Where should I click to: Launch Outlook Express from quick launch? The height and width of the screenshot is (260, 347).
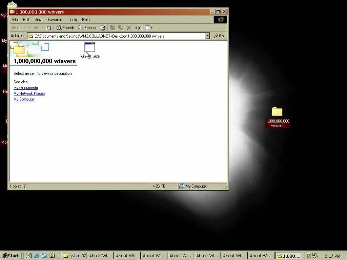(44, 256)
